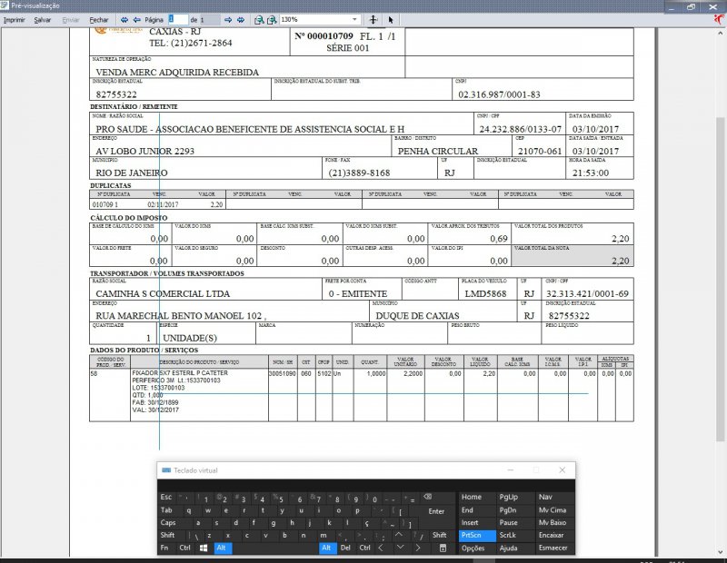Advance to the next page arrow

pos(228,19)
